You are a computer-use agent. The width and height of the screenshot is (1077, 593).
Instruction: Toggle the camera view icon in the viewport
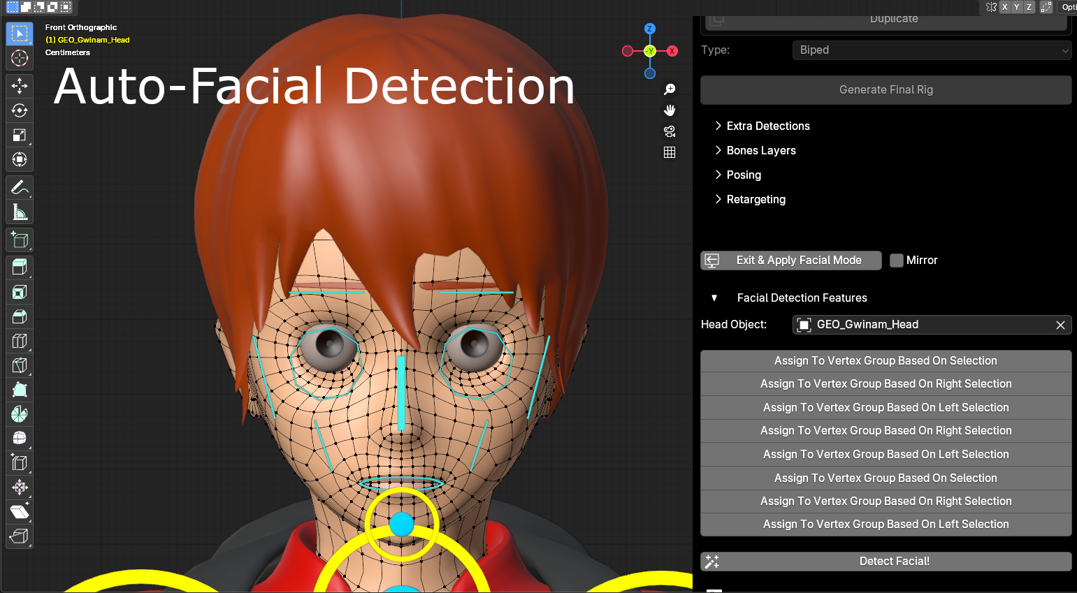[x=669, y=131]
